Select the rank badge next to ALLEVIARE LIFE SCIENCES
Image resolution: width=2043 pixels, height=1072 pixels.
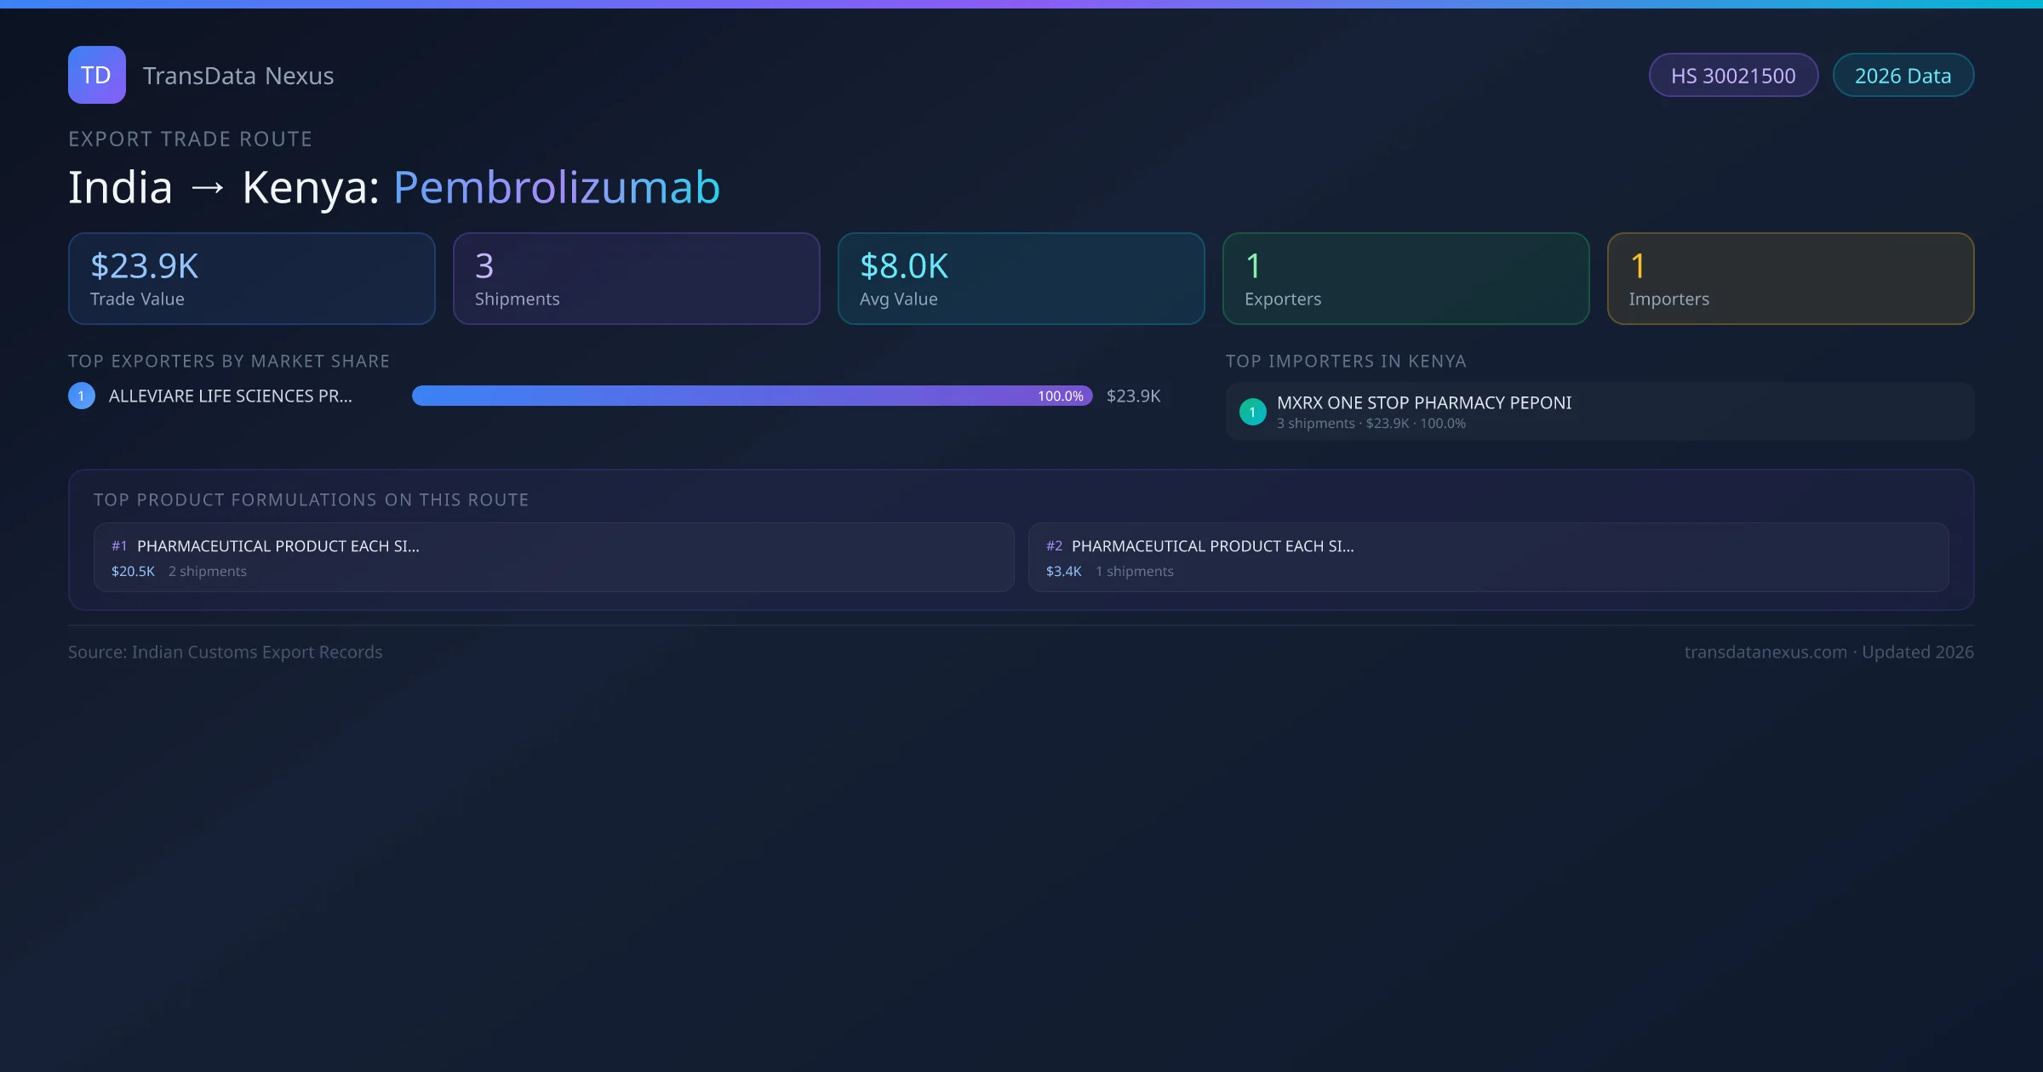[81, 395]
